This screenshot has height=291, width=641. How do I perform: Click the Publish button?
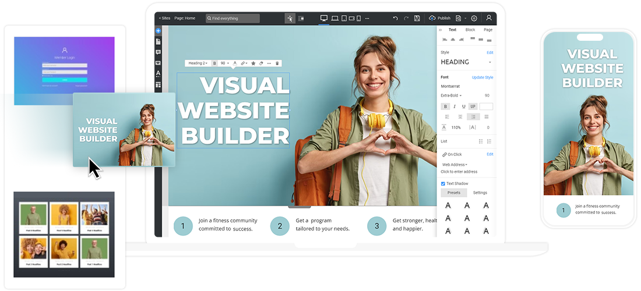440,18
